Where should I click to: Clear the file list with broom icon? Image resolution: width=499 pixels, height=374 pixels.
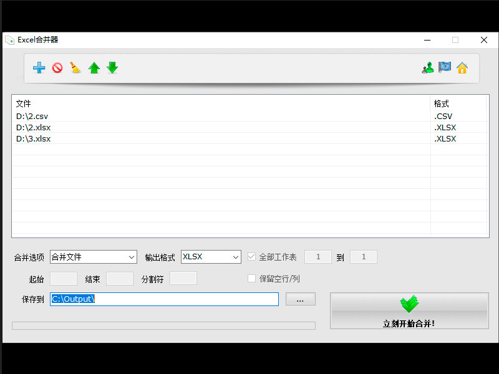(75, 68)
